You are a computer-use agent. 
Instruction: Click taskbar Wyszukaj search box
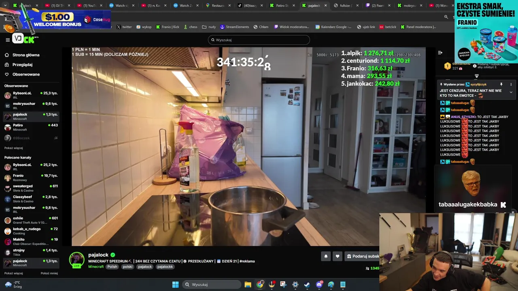pyautogui.click(x=211, y=285)
